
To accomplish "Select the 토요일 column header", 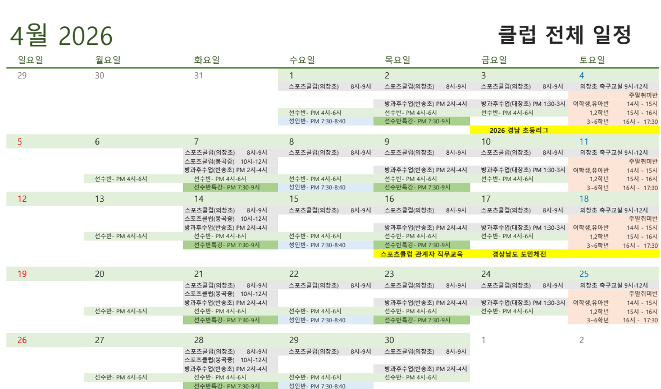I will pos(592,60).
